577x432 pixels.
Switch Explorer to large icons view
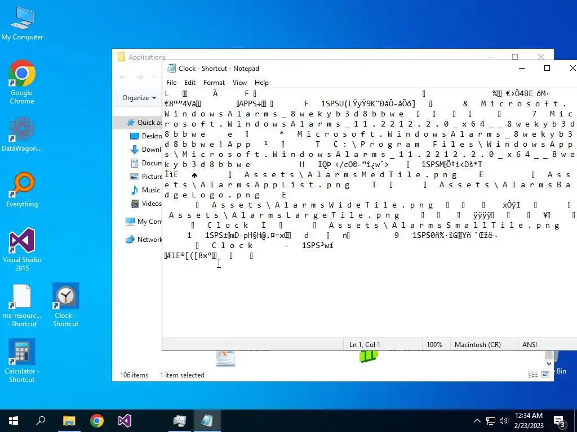click(545, 374)
